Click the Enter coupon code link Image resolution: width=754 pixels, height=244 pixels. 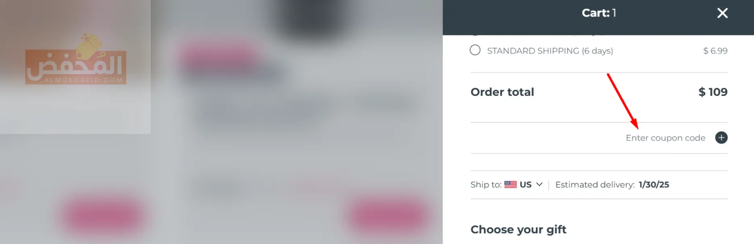665,138
